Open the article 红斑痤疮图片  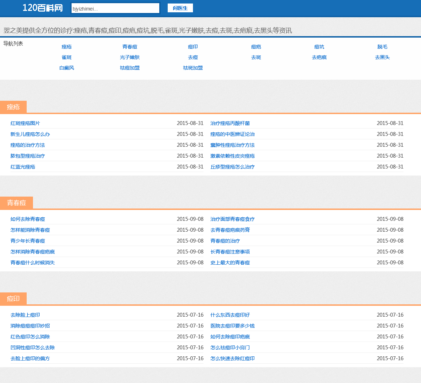(25, 123)
